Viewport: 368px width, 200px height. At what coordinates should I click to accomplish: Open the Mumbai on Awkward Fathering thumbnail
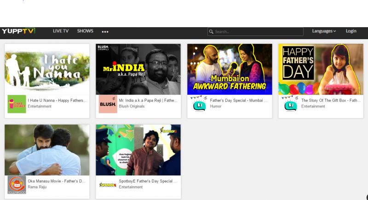[x=230, y=69]
